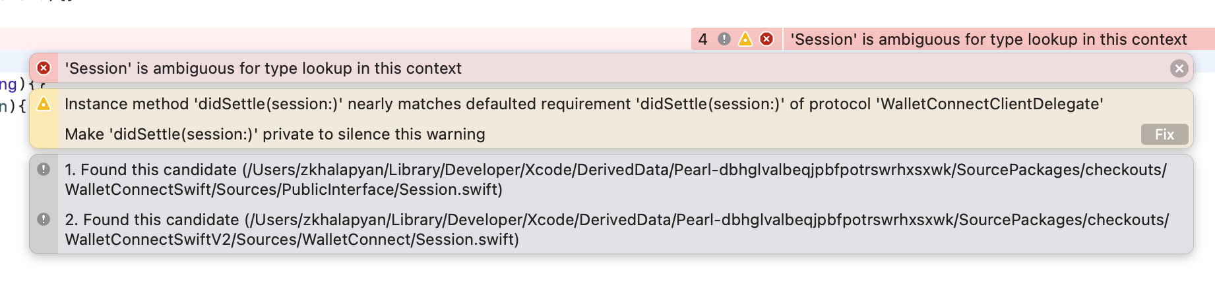Click the red error icon in the popup header
1215x287 pixels.
click(44, 68)
